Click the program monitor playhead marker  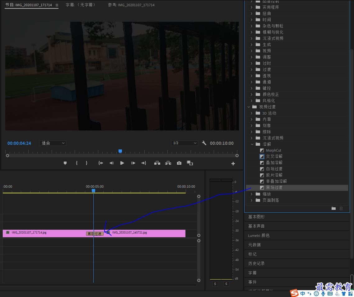coord(120,151)
